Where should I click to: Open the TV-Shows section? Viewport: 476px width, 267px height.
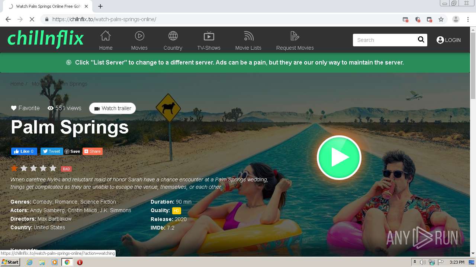tap(209, 40)
